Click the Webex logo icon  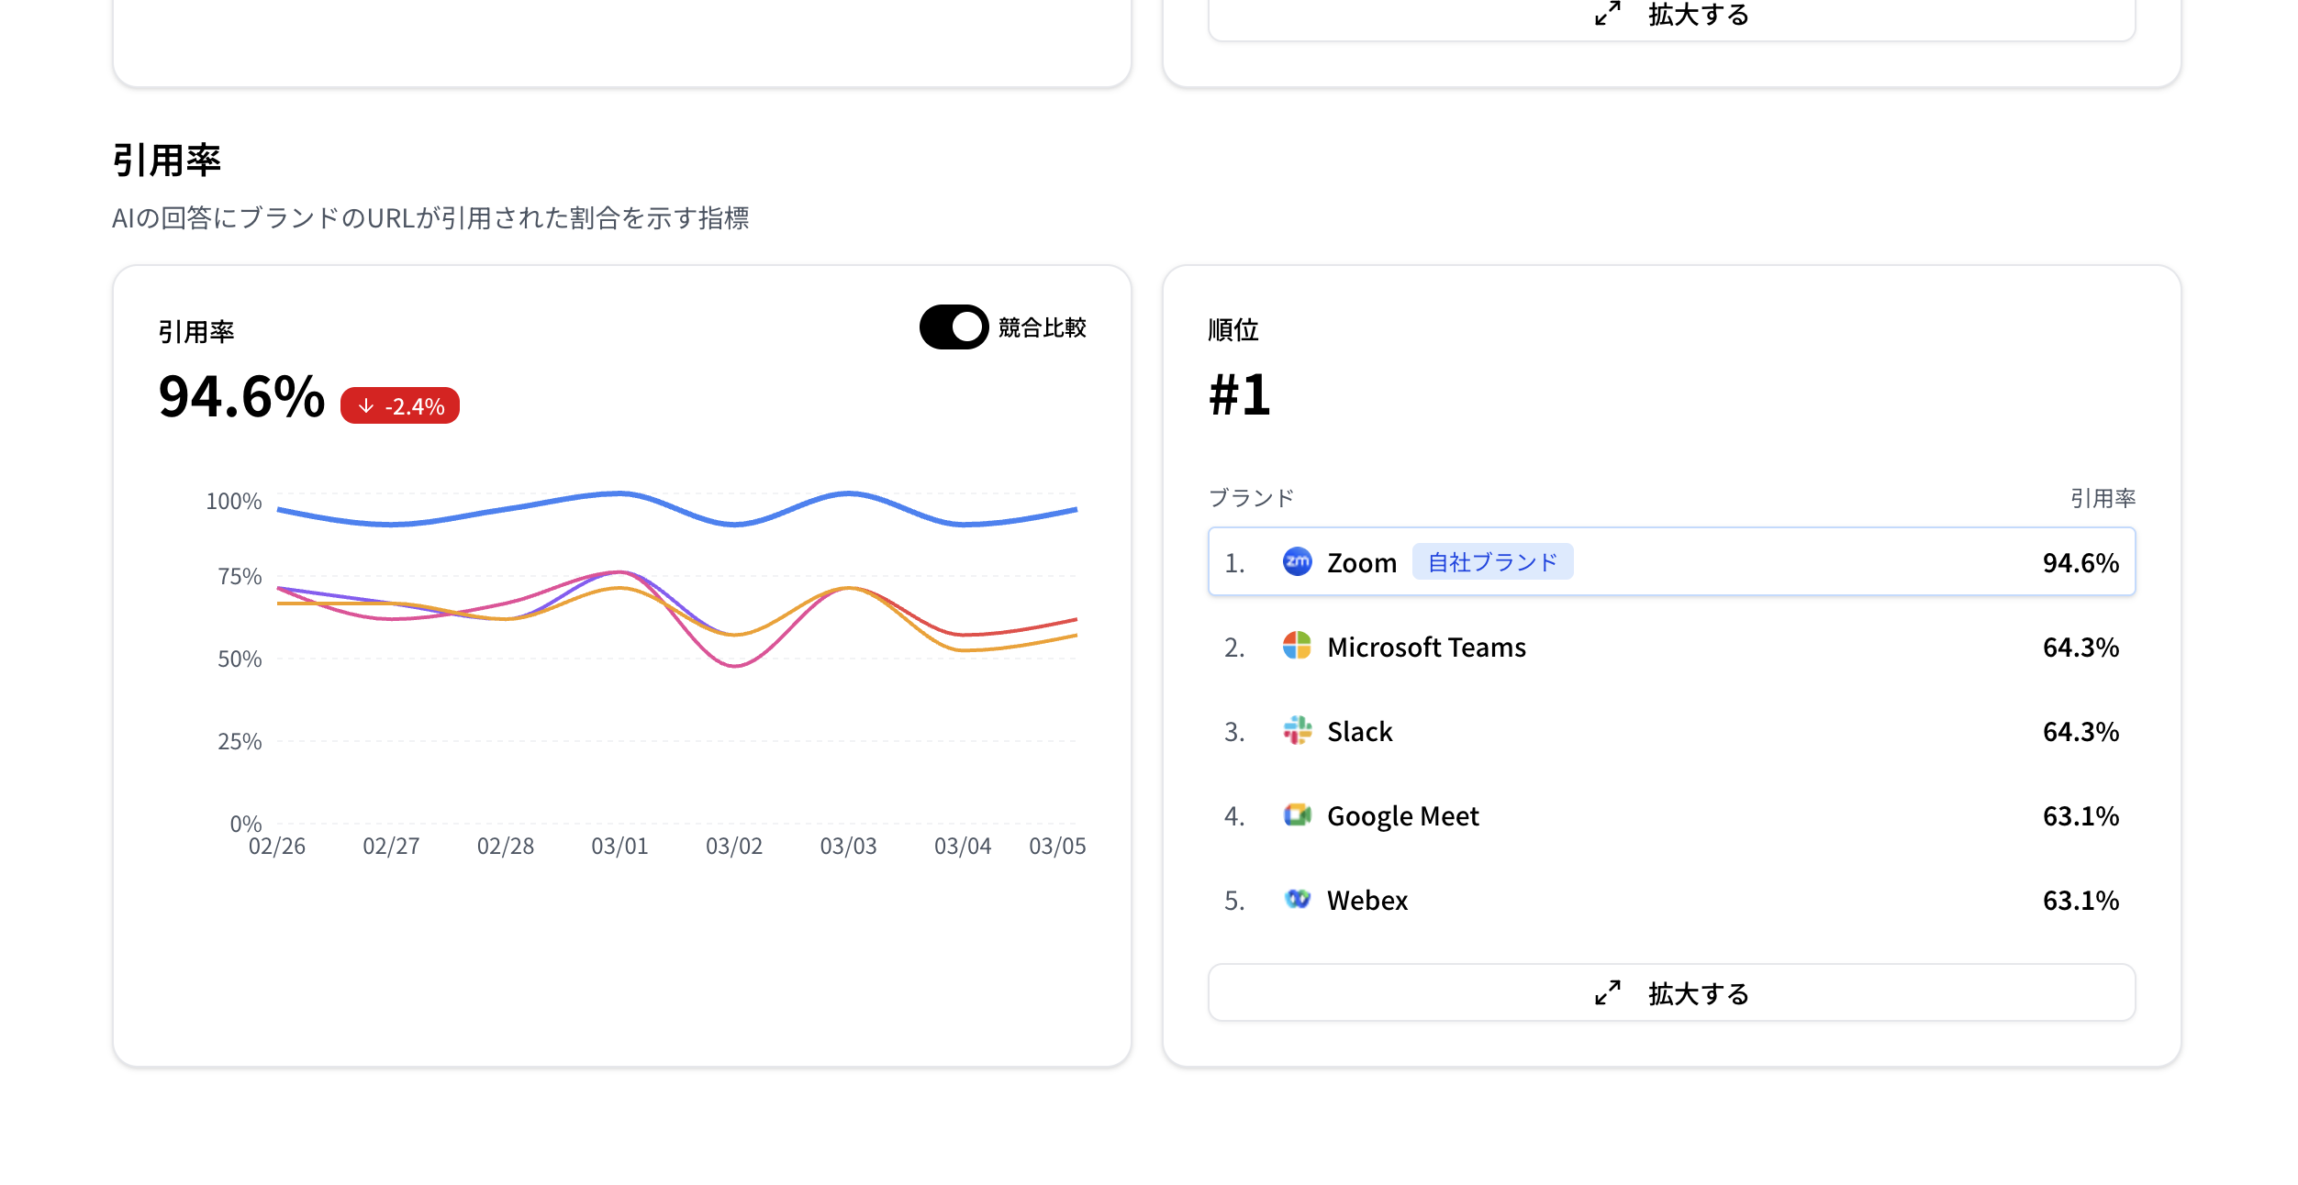click(1297, 899)
